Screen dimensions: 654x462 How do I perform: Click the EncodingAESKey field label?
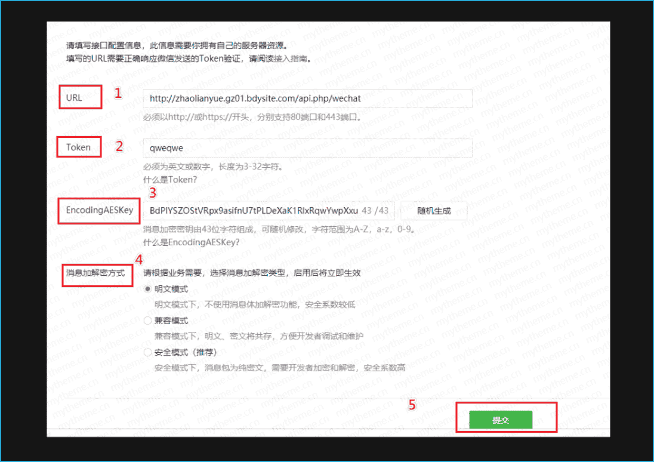pos(98,210)
